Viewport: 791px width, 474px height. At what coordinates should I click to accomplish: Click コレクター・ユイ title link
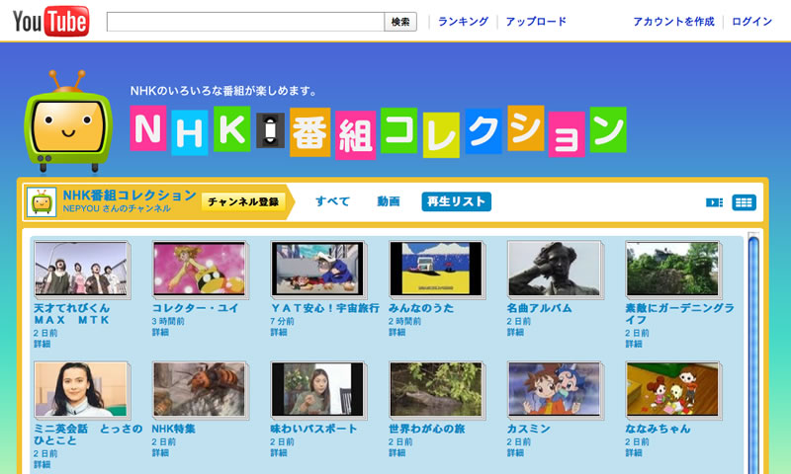[x=195, y=308]
